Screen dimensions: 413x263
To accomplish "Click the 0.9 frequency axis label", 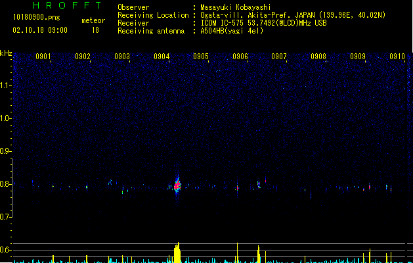I will coord(5,151).
